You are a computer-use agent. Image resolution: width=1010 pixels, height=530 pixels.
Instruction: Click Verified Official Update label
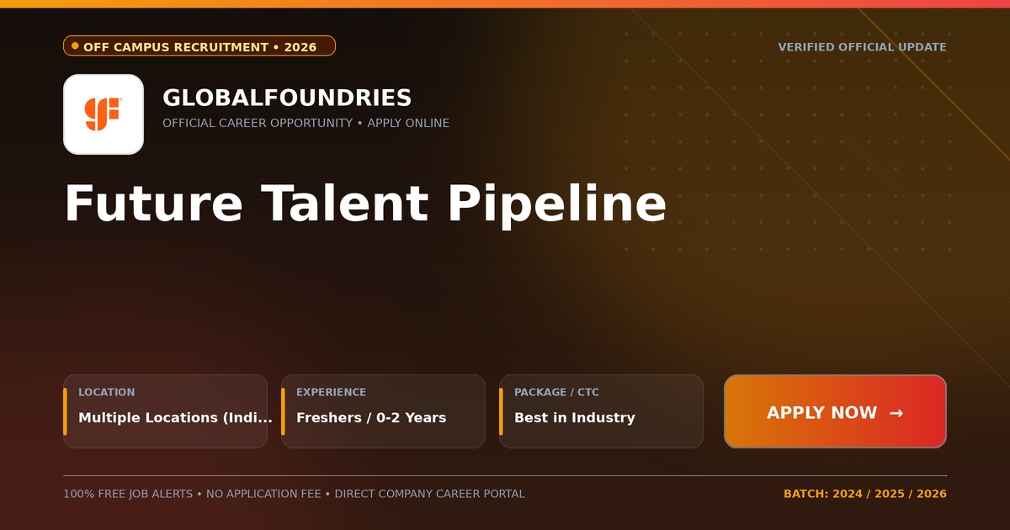point(862,47)
